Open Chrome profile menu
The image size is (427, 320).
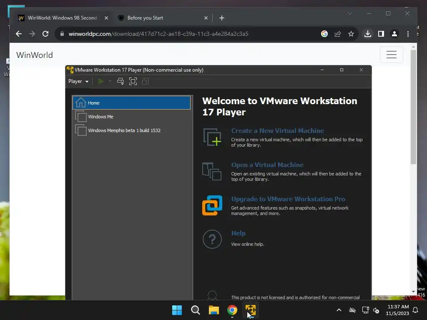point(394,34)
